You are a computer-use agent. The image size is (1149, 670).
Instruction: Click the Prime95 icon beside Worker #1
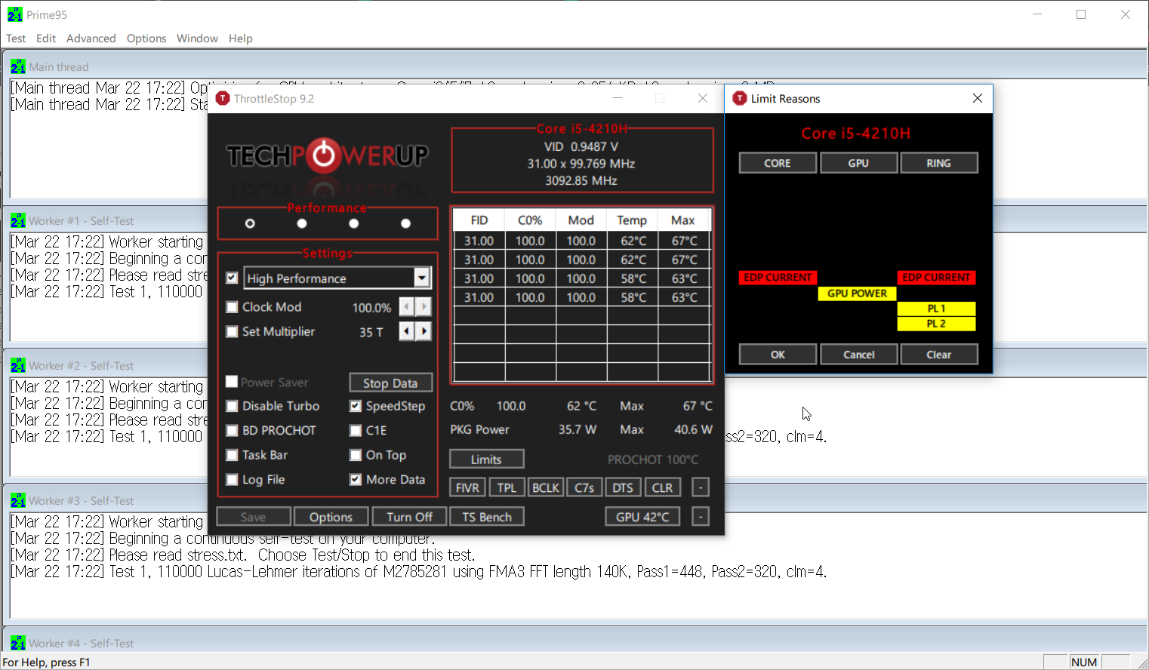[18, 221]
